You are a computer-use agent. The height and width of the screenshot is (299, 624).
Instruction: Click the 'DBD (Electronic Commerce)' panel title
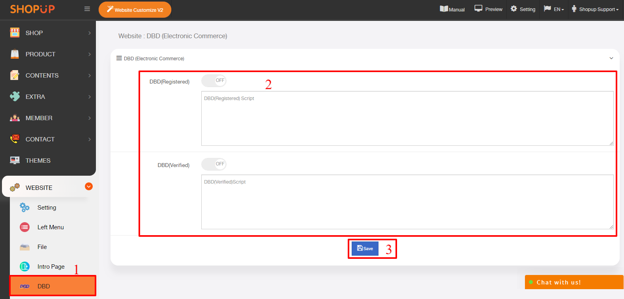154,59
